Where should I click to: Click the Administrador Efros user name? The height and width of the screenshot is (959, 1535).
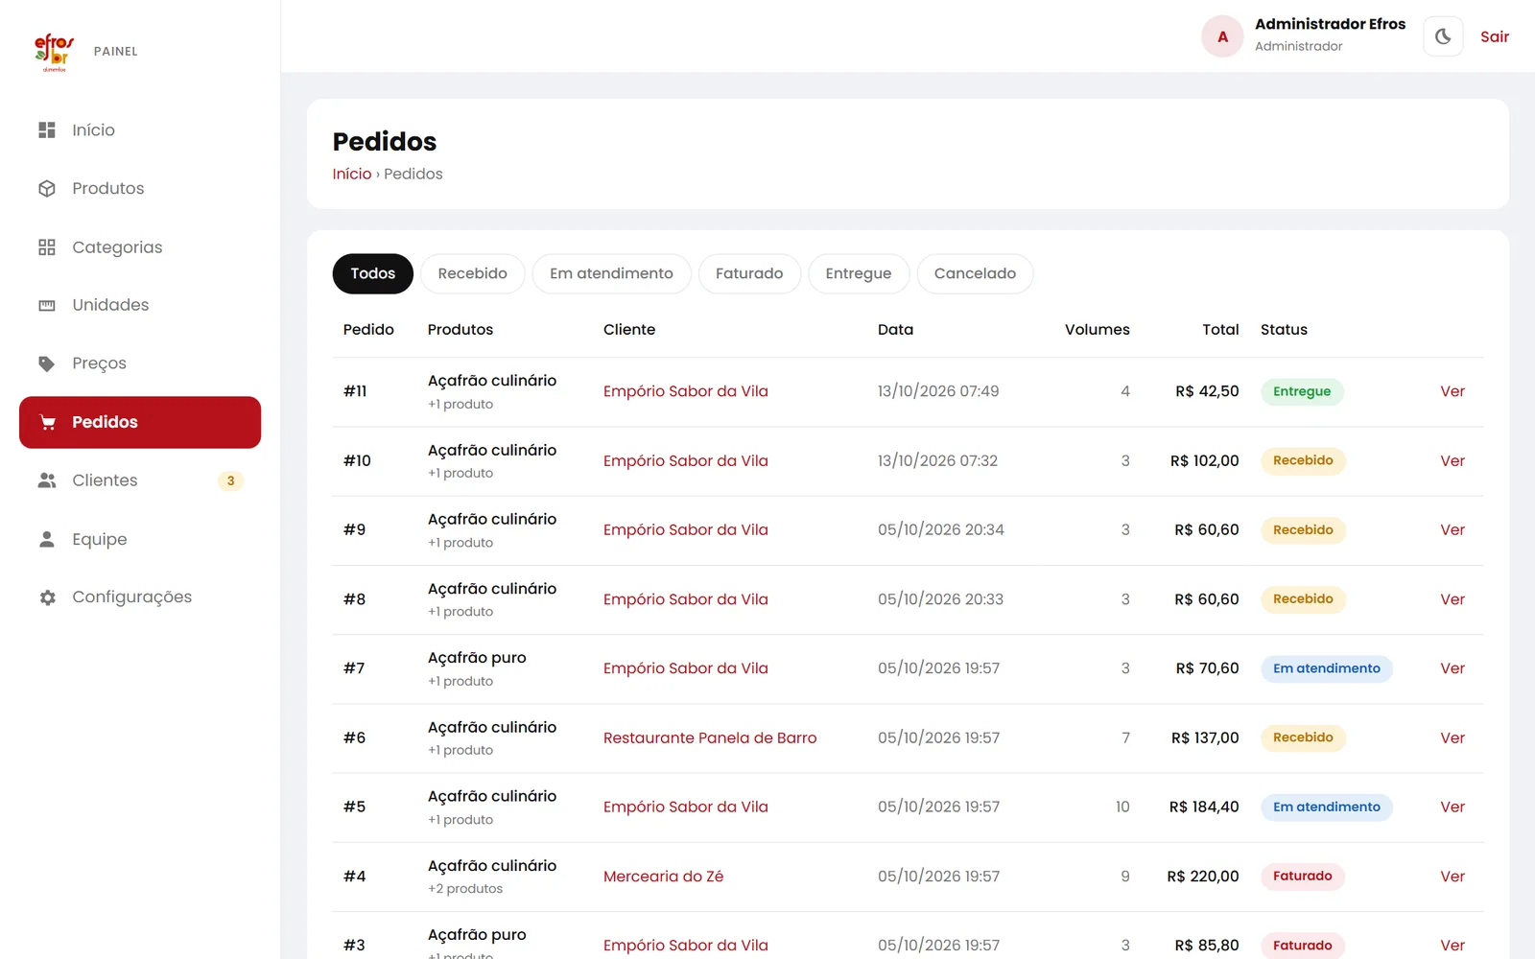click(1330, 24)
